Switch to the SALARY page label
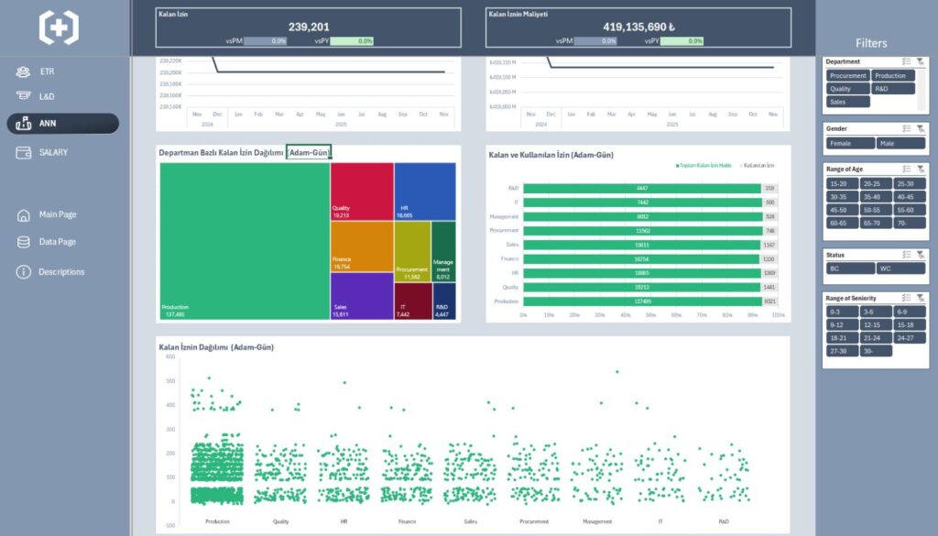The height and width of the screenshot is (536, 938). coord(53,153)
